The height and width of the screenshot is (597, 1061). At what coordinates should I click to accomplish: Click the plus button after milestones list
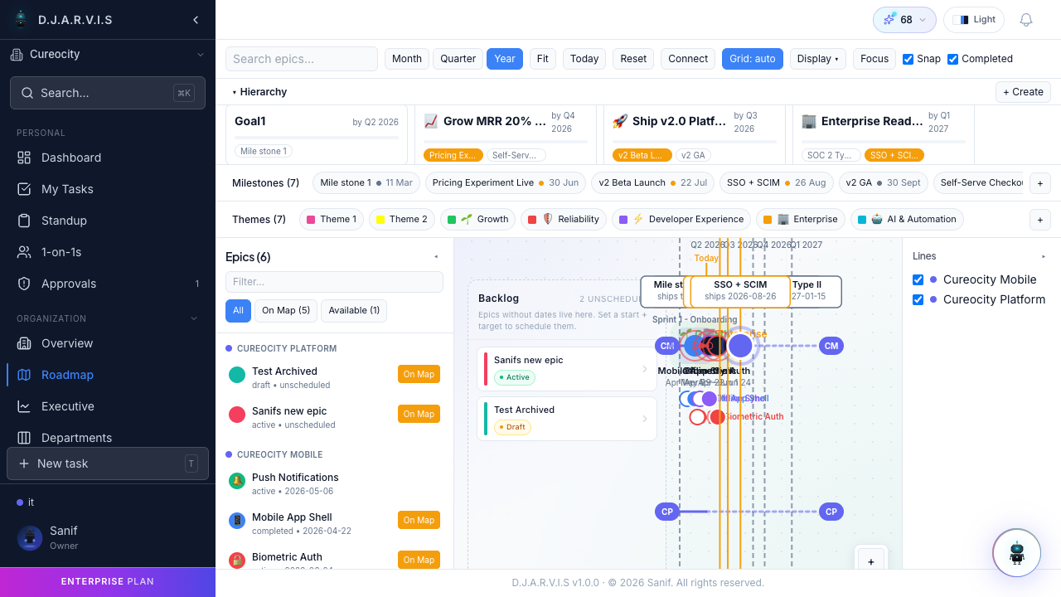point(1040,182)
